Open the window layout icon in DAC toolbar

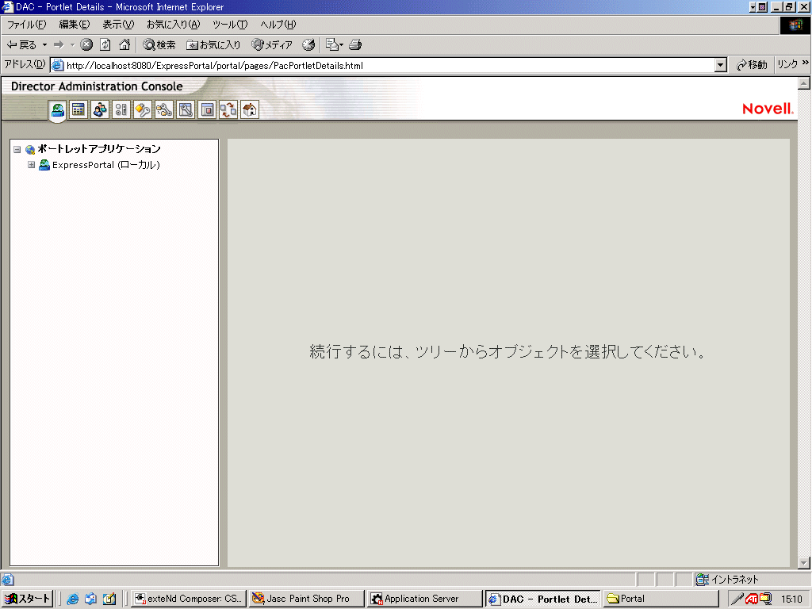coord(207,109)
